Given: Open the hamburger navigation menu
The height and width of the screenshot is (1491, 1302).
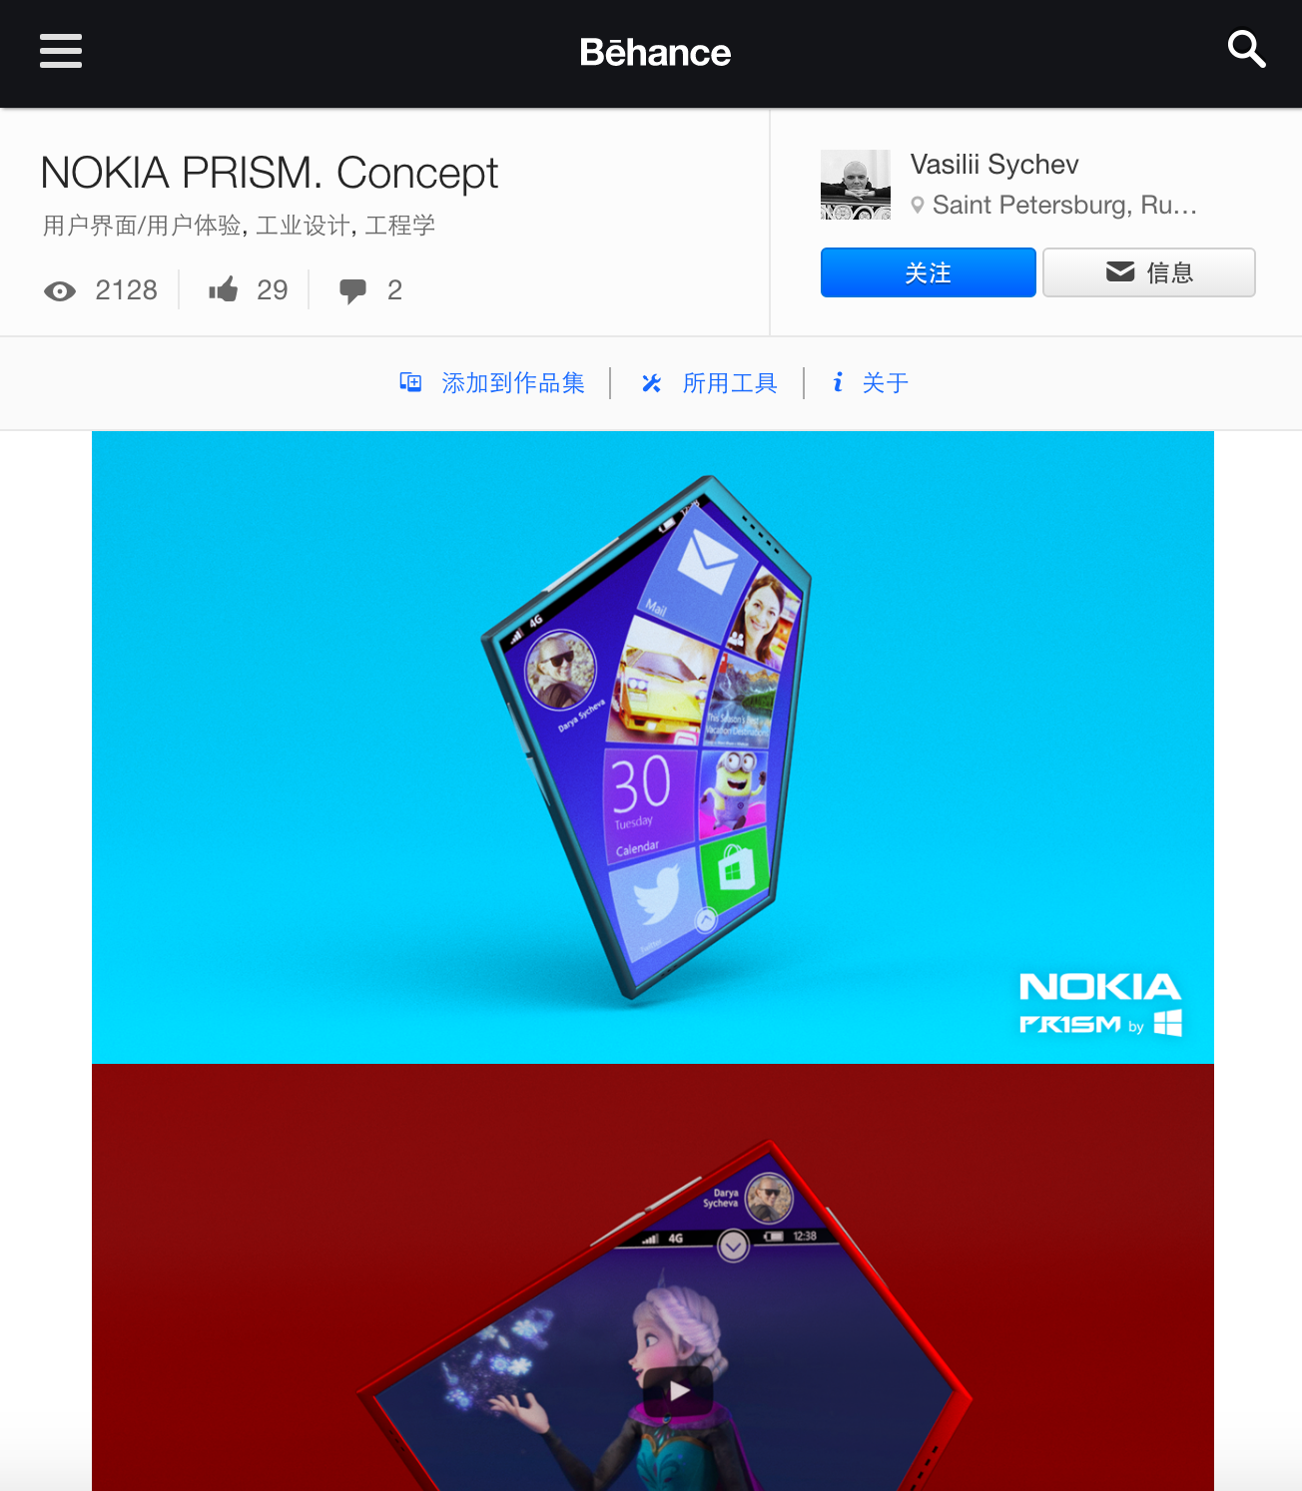Looking at the screenshot, I should tap(61, 51).
